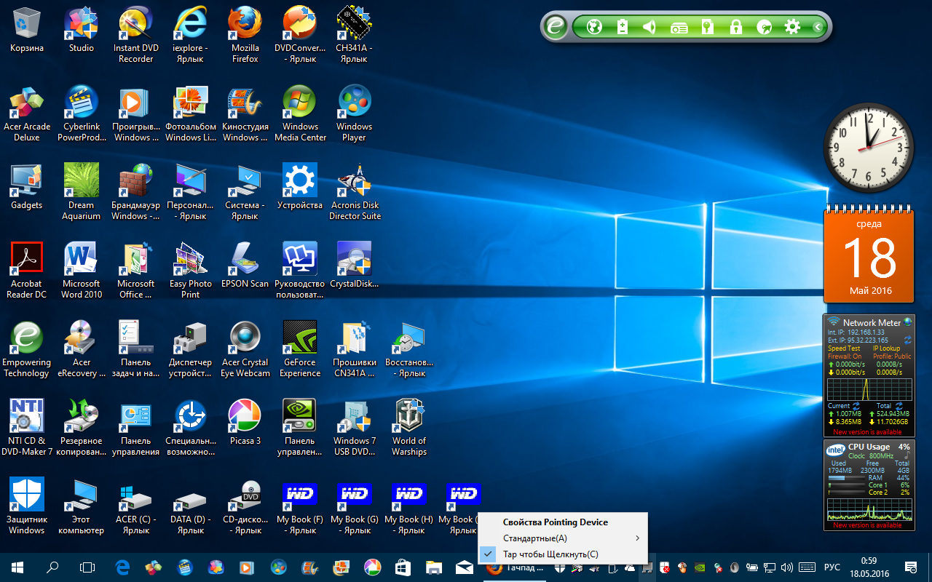Click the battery icon in green Acer bar

[623, 27]
